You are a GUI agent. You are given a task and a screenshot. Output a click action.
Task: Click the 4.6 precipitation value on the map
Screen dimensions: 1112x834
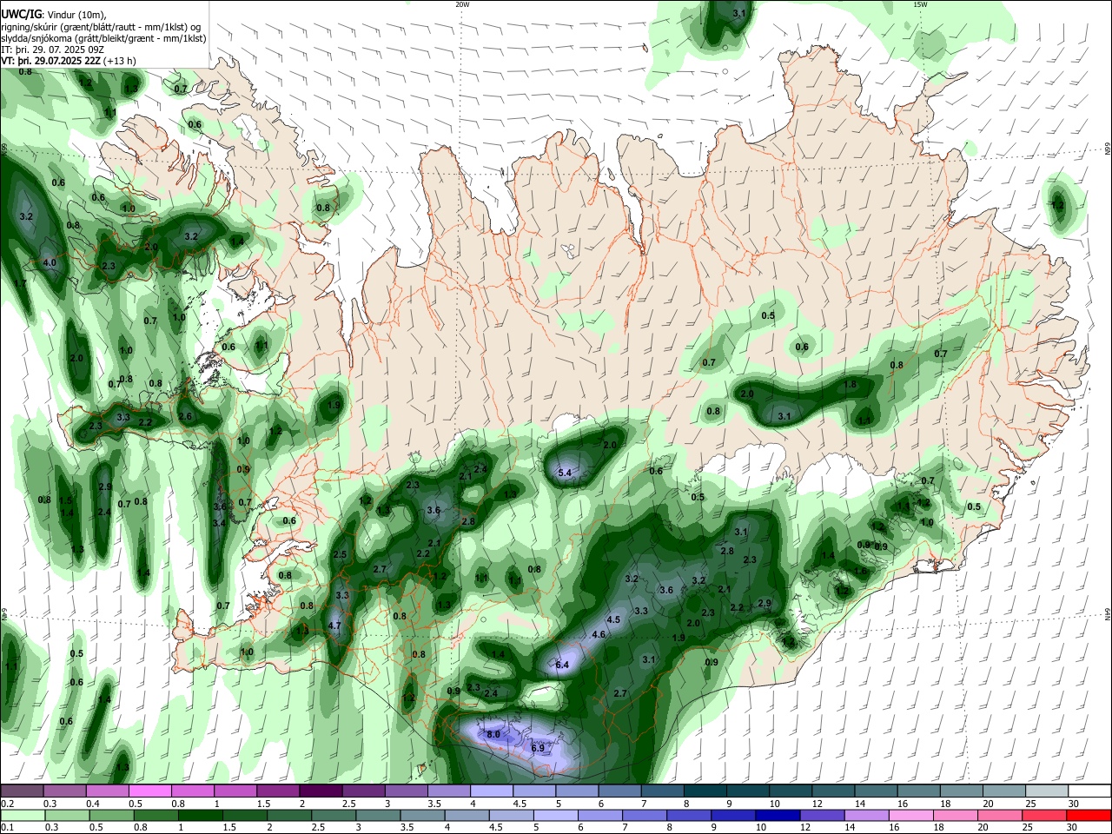(599, 635)
